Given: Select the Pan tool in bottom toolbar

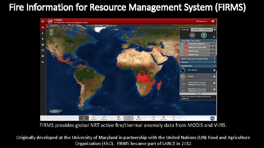Looking at the screenshot, I should point(84,118).
